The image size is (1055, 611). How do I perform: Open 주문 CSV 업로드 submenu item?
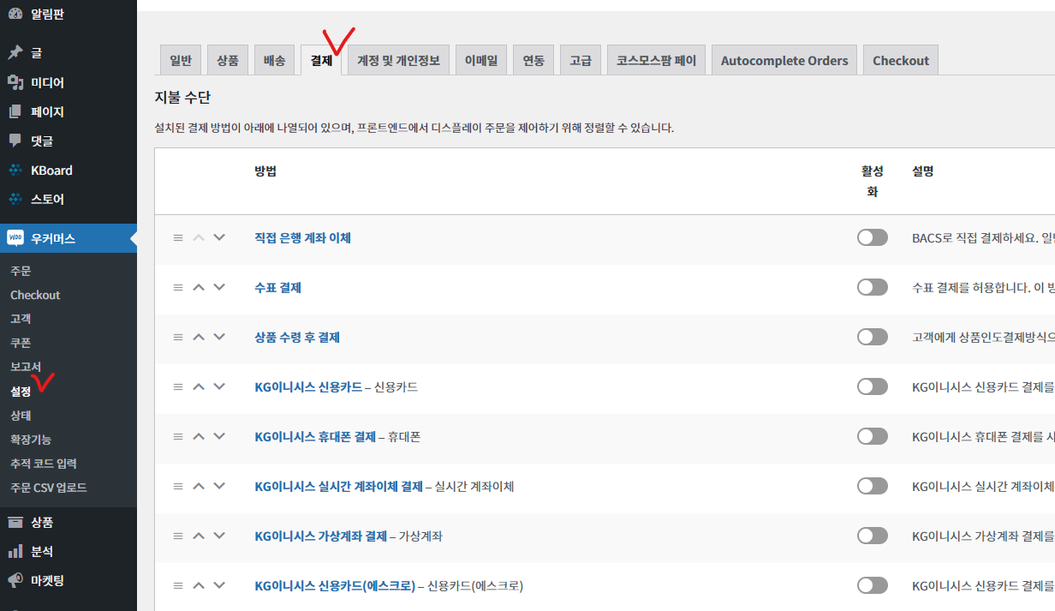pyautogui.click(x=48, y=488)
